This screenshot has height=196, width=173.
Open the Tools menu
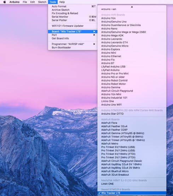53,2
